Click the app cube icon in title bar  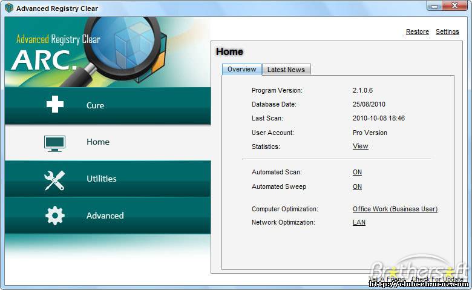coord(9,8)
